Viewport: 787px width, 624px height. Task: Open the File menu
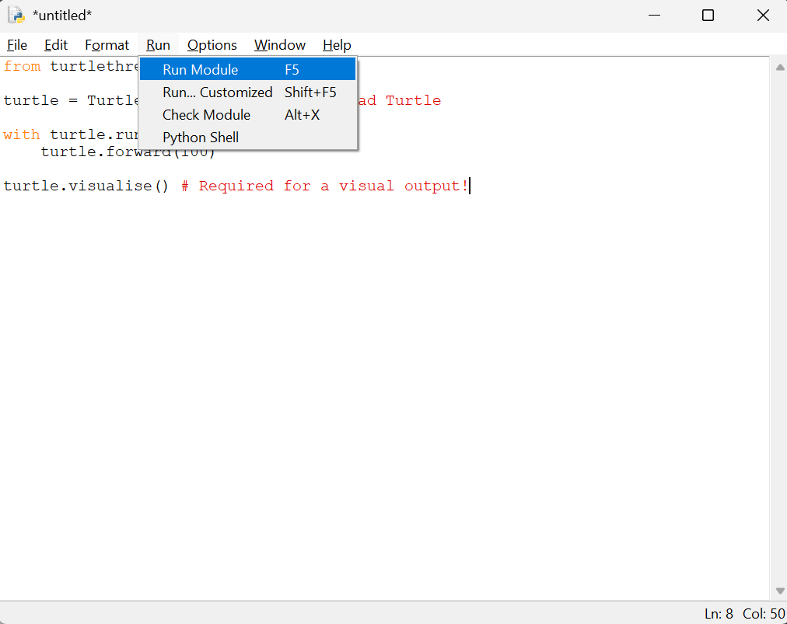17,45
